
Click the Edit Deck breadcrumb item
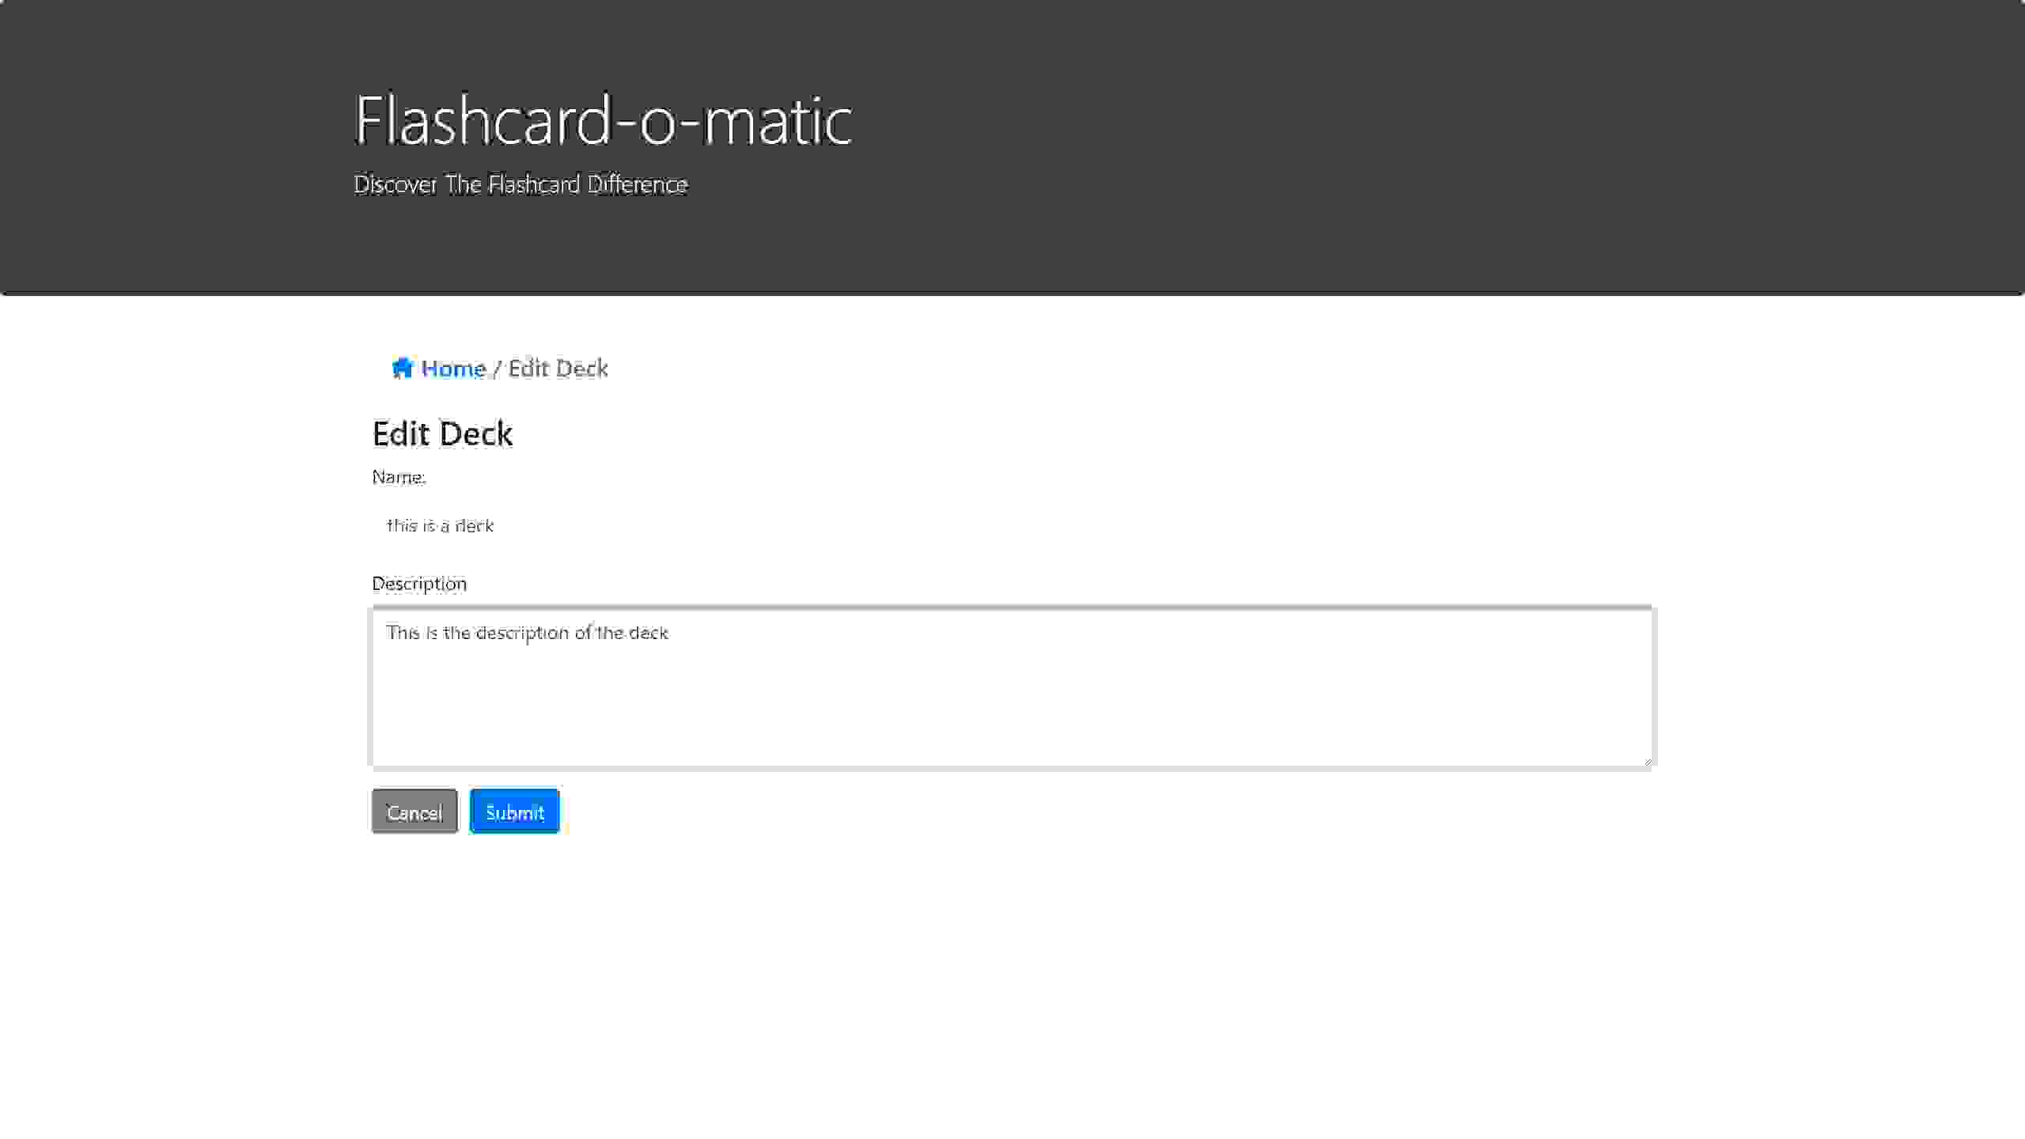pos(558,367)
